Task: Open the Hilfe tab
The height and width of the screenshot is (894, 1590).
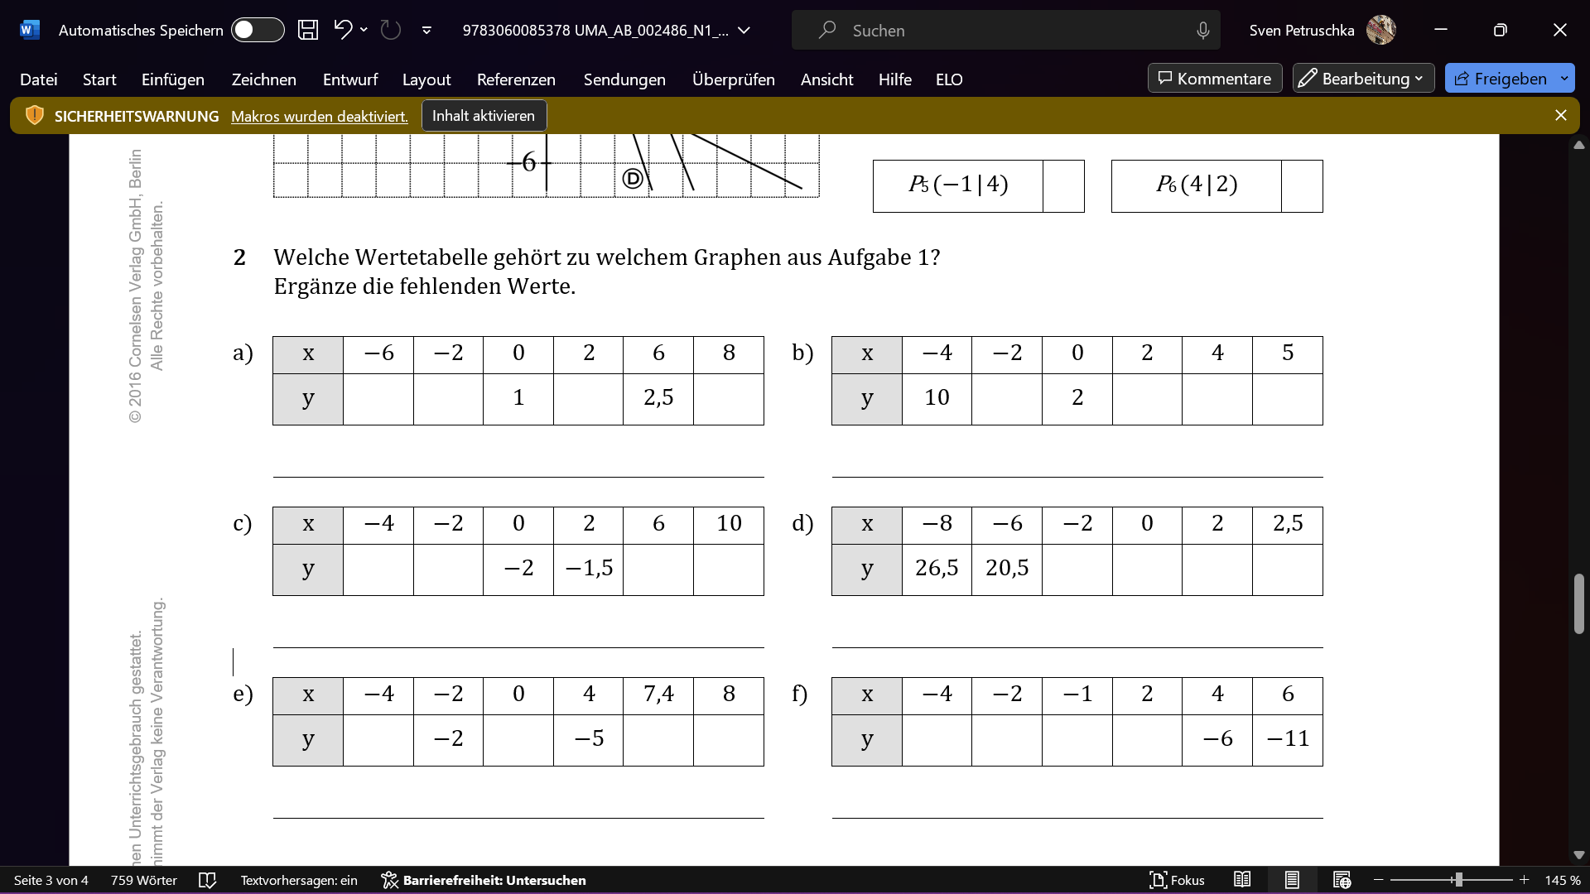Action: coord(895,79)
